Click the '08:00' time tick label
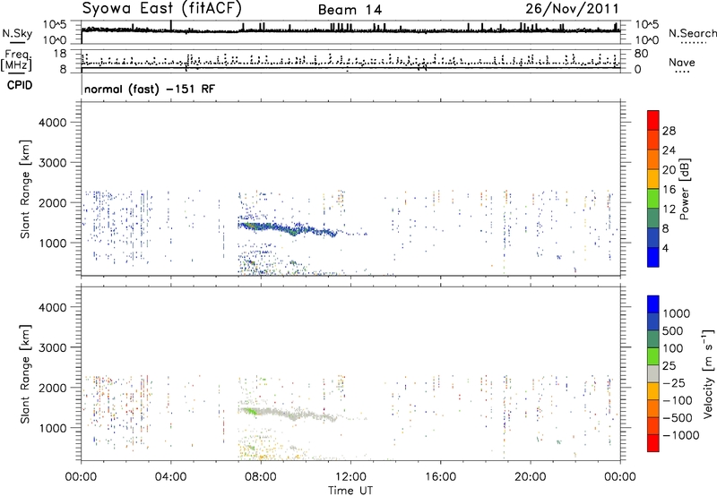The image size is (717, 496). tap(260, 477)
